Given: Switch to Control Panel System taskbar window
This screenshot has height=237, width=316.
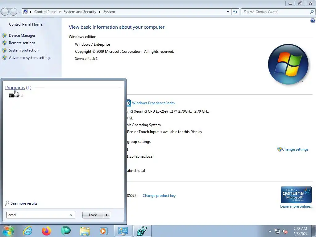Looking at the screenshot, I should (123, 231).
